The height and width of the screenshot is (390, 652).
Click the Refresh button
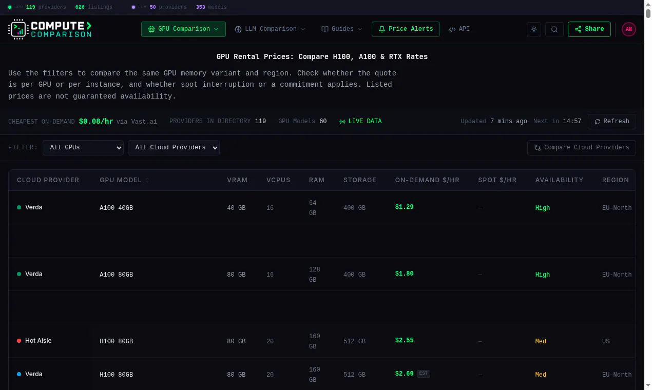(x=612, y=122)
